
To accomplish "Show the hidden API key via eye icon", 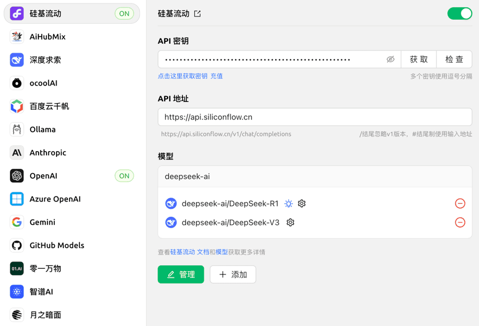I will pos(391,59).
